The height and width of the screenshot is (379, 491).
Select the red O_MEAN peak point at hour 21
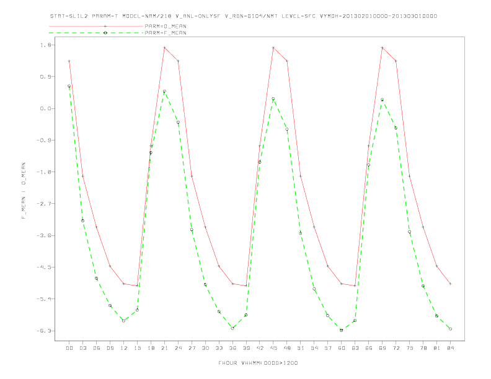pos(164,48)
